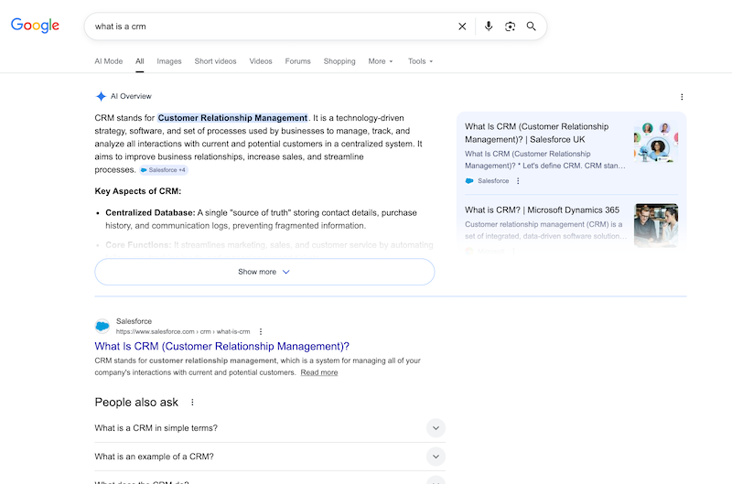Open three-dot menu next to Salesforce source card

click(518, 180)
